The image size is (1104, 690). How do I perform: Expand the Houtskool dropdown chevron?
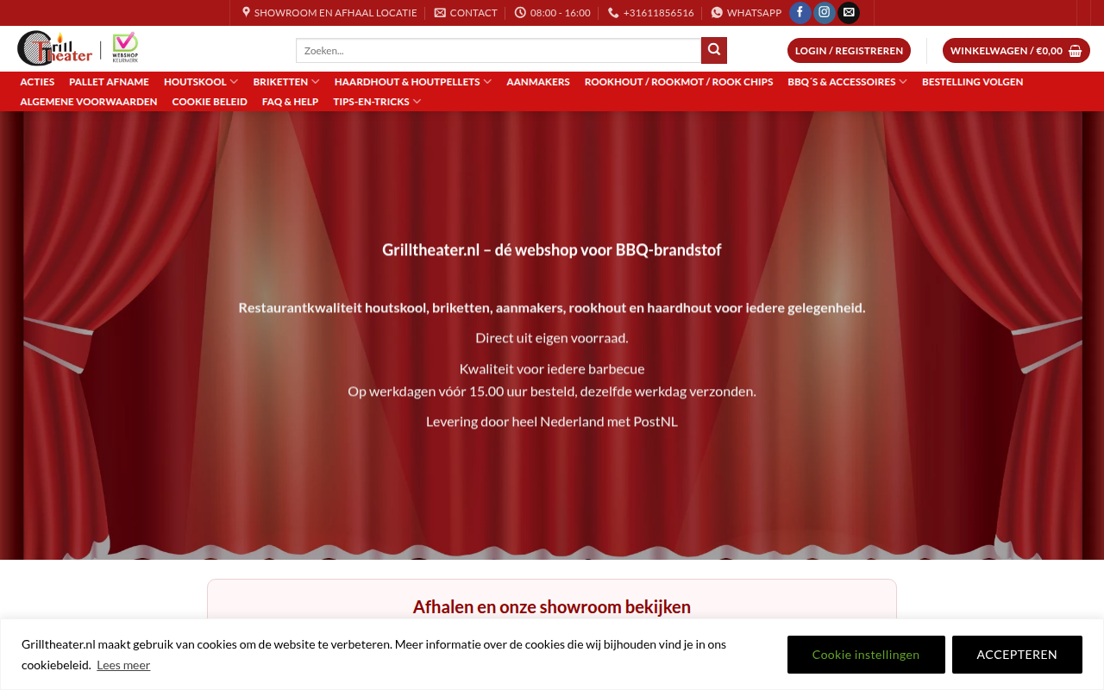click(234, 82)
